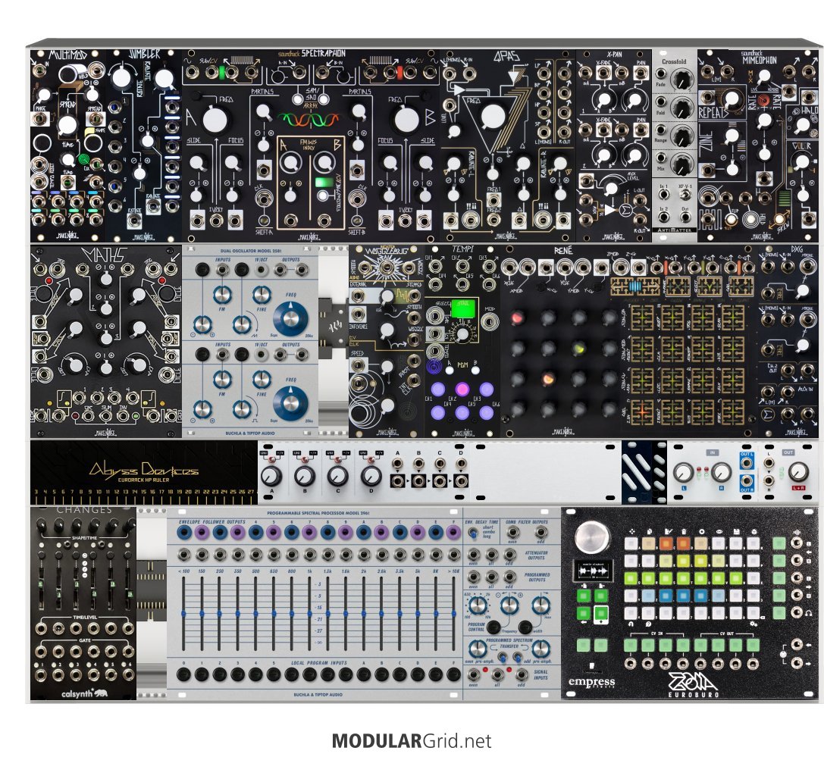The image size is (824, 757).
Task: Push the Hold button on Multimod
Action: coord(69,73)
